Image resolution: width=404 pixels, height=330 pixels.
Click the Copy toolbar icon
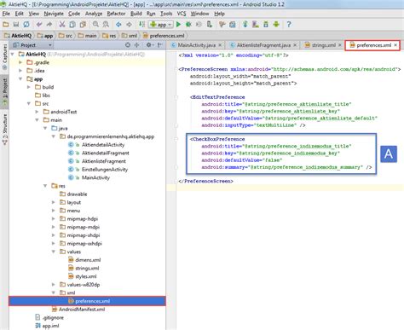pyautogui.click(x=72, y=25)
